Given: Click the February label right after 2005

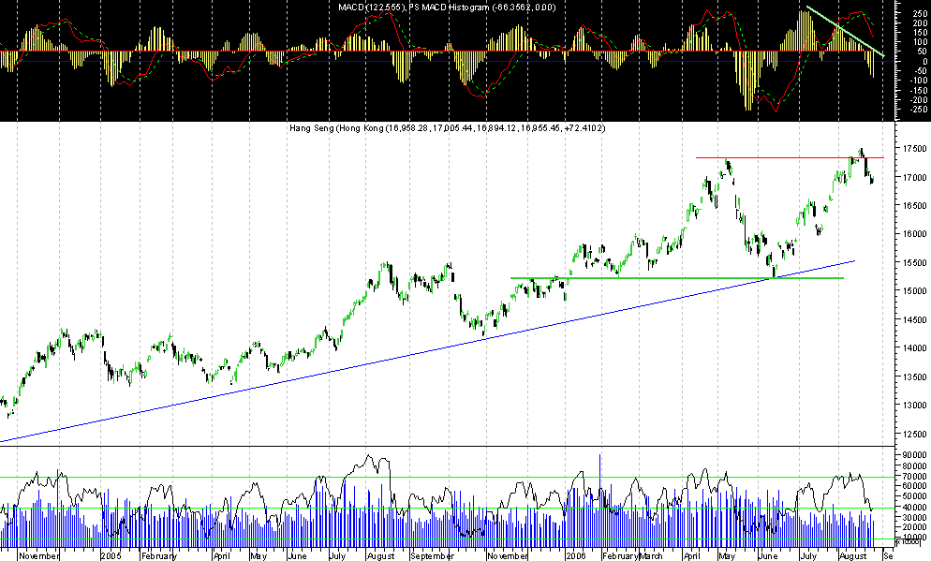Looking at the screenshot, I should [x=159, y=556].
